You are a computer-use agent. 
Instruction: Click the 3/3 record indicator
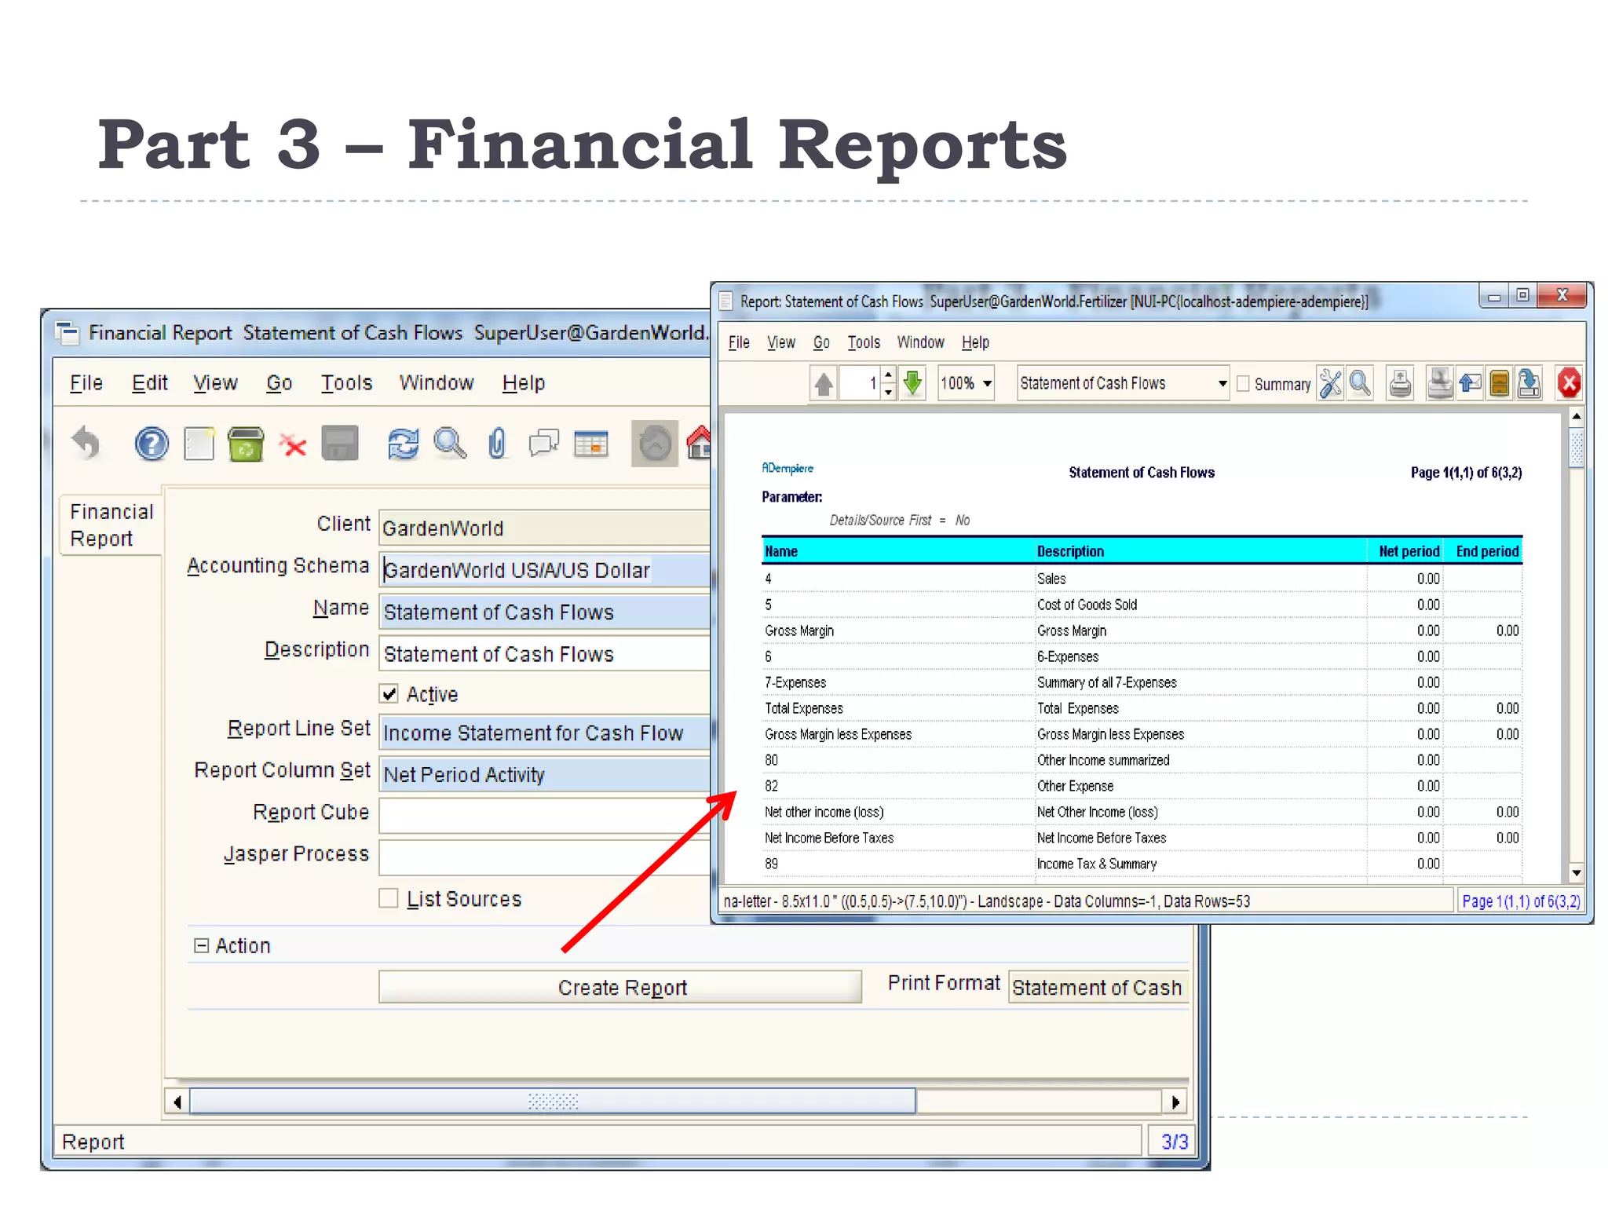click(x=1174, y=1141)
